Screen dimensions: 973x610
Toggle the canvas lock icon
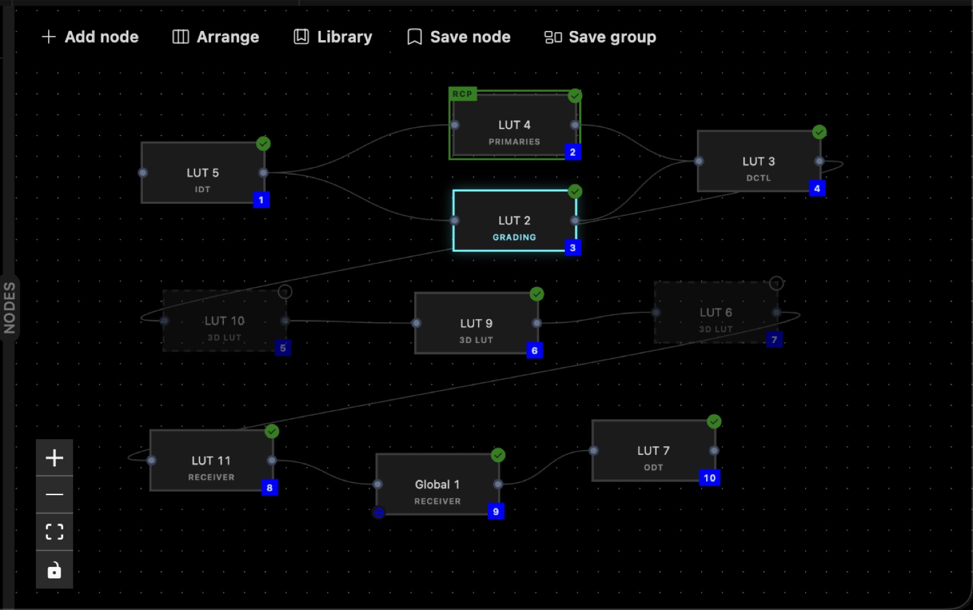pyautogui.click(x=54, y=570)
